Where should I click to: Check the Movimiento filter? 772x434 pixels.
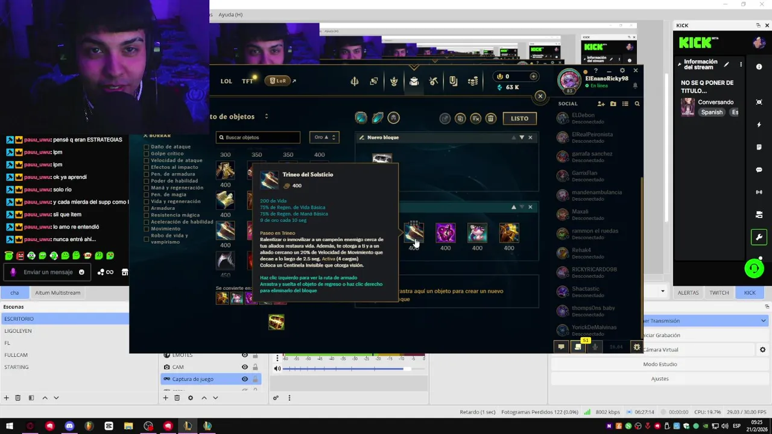pos(146,228)
